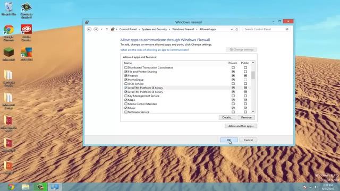Screen dimensions: 340x191
Task: Open Chrome from the taskbar
Action: tap(11, 187)
